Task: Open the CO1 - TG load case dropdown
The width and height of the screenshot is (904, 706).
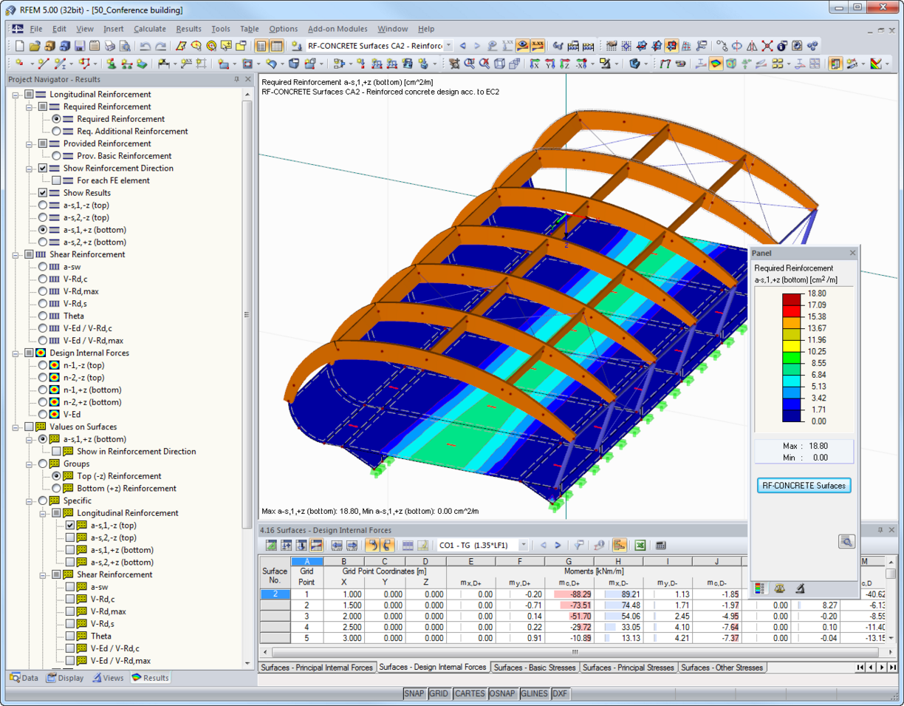Action: pos(524,545)
